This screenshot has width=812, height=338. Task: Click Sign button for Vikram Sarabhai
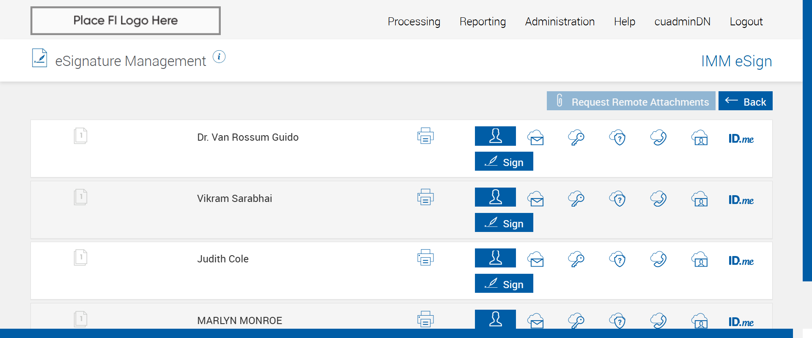(x=504, y=223)
